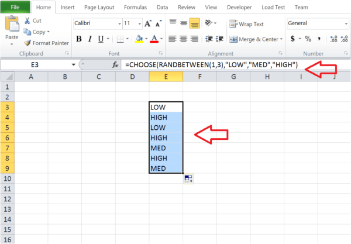Apply red font color
The height and width of the screenshot is (244, 351).
(154, 39)
